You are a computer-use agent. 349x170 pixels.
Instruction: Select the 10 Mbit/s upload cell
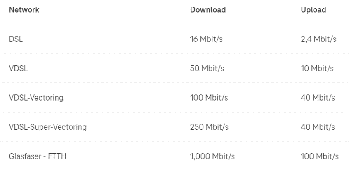317,69
